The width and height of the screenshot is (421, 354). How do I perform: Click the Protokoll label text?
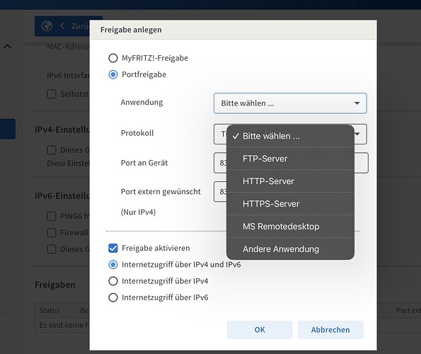coord(137,133)
